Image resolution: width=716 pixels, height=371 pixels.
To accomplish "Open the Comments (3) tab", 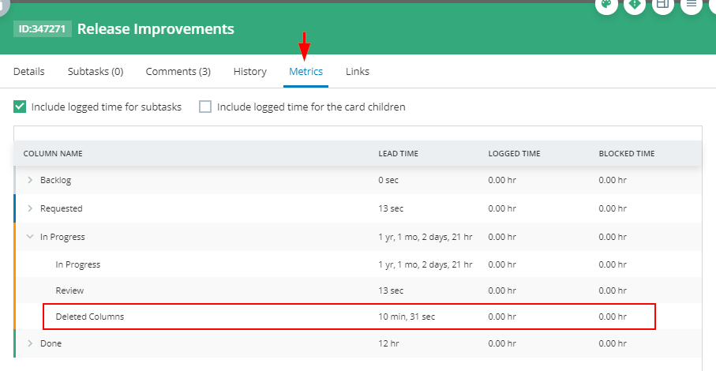I will tap(178, 72).
